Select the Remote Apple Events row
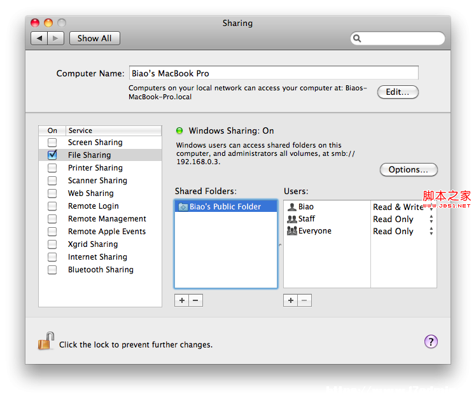The width and height of the screenshot is (476, 399). coord(100,232)
